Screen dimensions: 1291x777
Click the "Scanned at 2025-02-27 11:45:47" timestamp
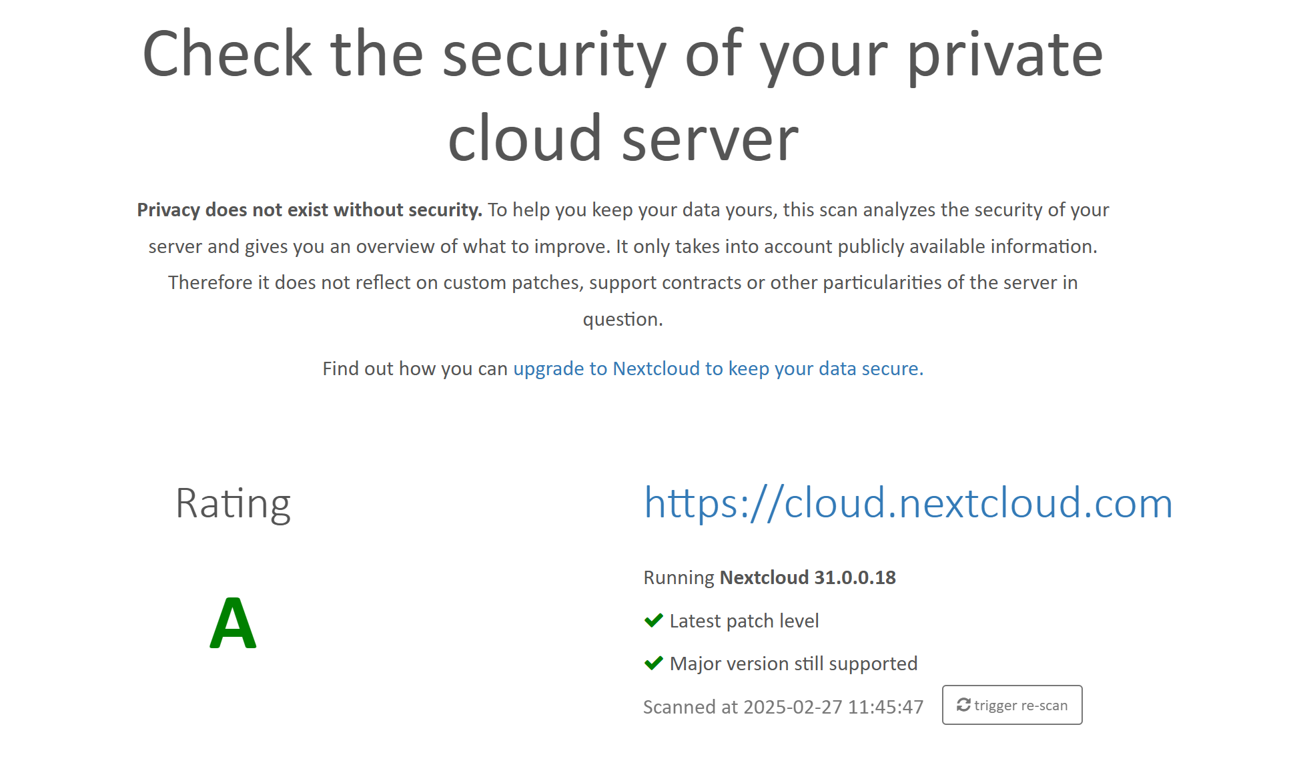[783, 707]
